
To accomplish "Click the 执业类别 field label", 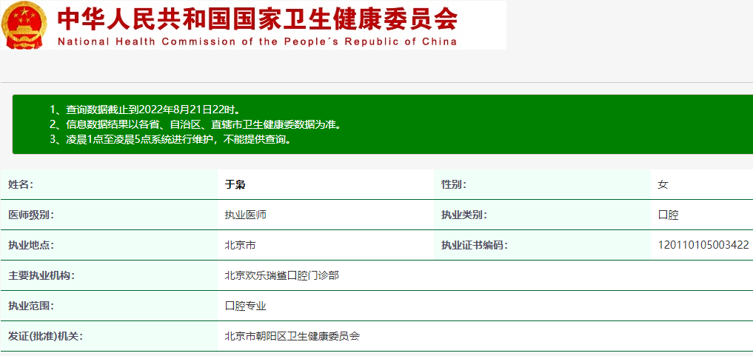I will (x=464, y=215).
